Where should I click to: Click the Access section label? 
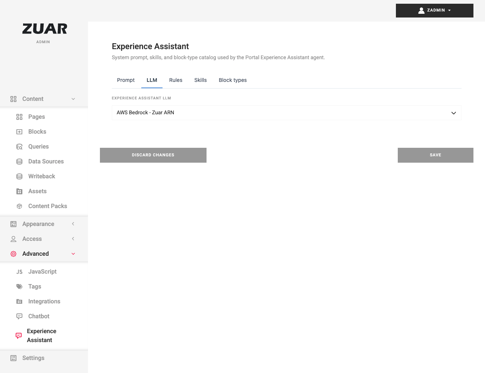click(32, 239)
